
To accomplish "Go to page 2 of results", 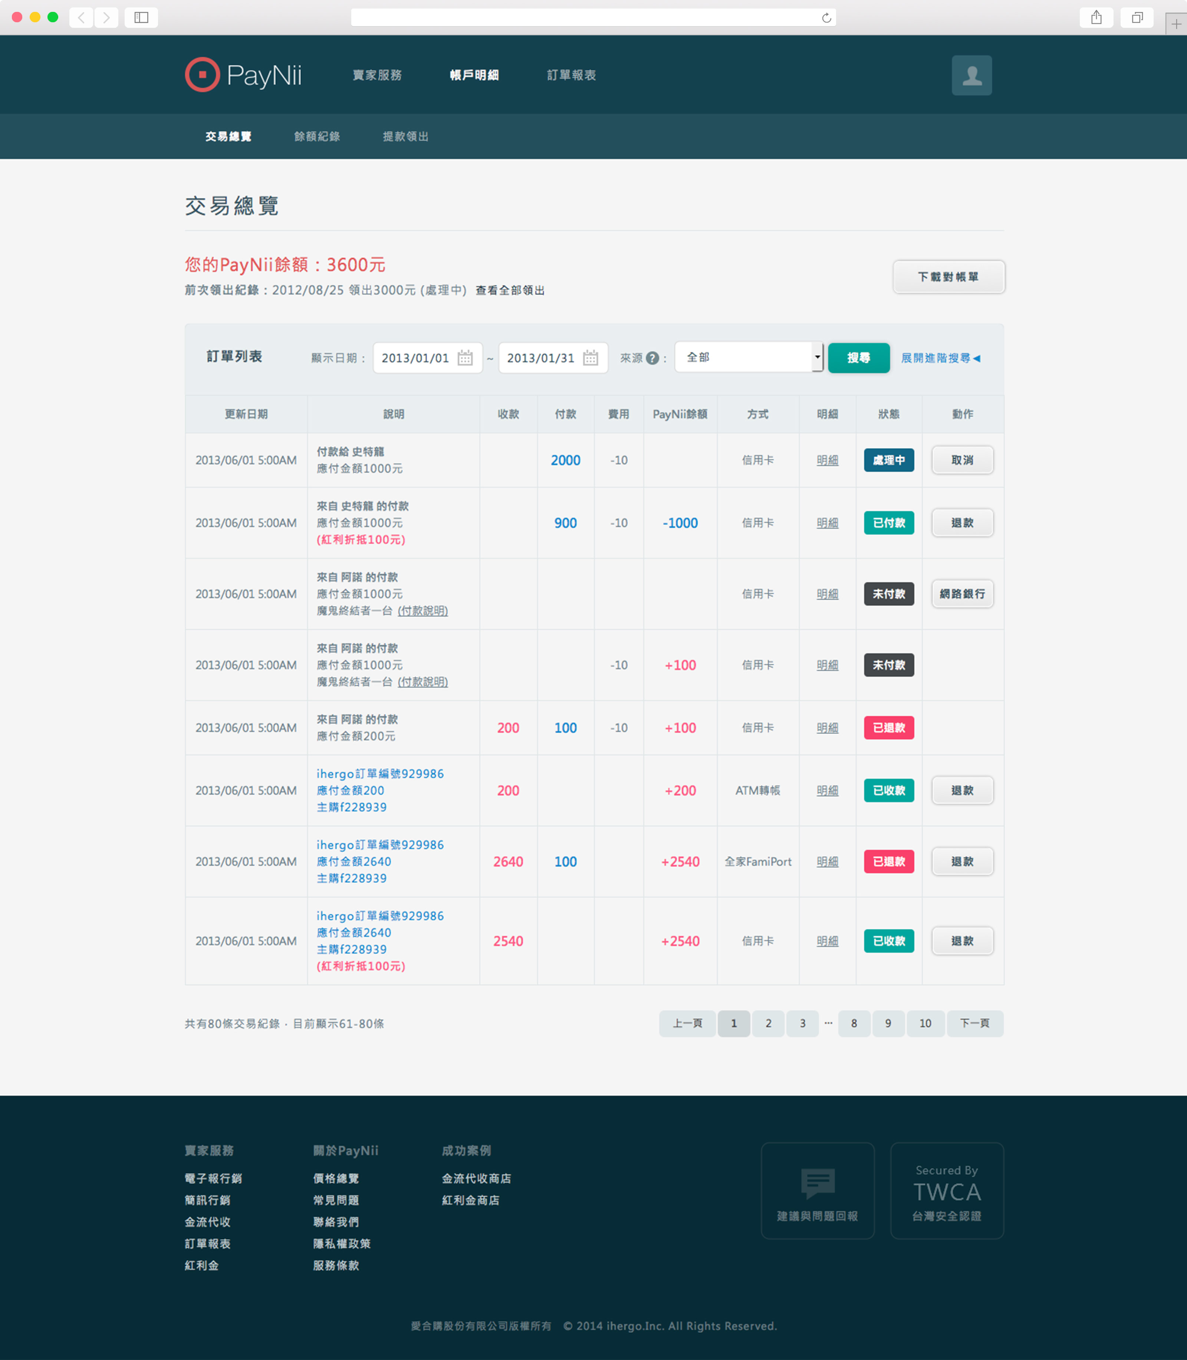I will 768,1024.
